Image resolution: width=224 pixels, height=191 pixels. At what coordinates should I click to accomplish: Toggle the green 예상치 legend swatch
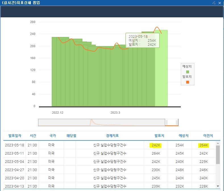188,72
